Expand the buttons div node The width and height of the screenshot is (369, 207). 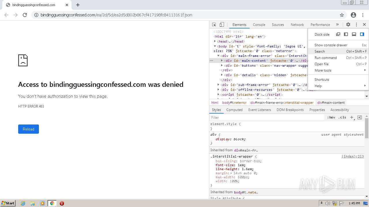click(222, 66)
